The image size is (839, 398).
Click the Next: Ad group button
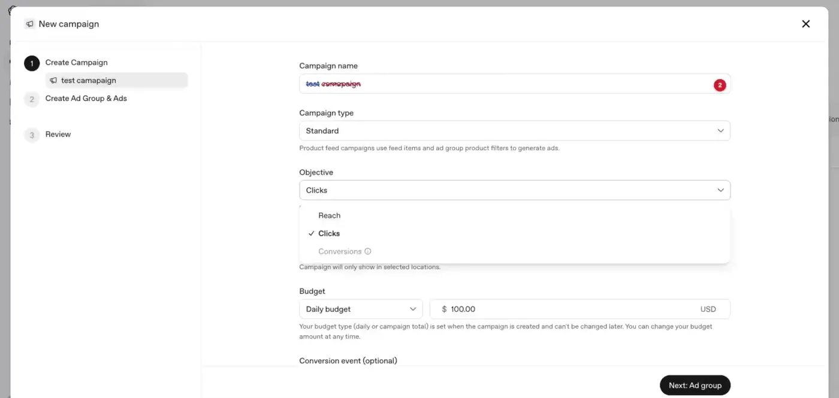click(x=695, y=385)
